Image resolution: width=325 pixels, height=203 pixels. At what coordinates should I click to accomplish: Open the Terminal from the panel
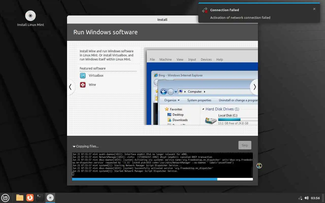tap(40, 198)
